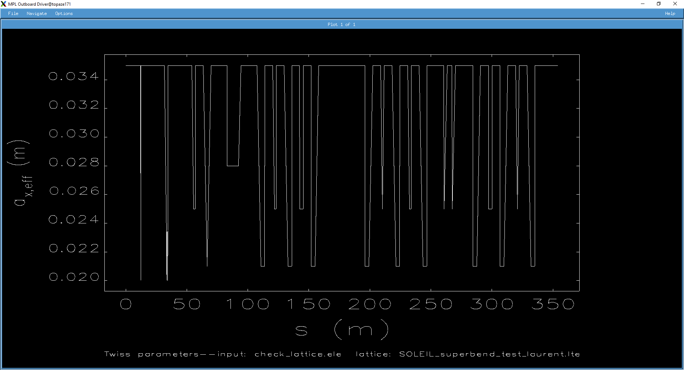Click the 'check_lattice.ele' filename text
Image resolution: width=684 pixels, height=370 pixels.
[298, 354]
